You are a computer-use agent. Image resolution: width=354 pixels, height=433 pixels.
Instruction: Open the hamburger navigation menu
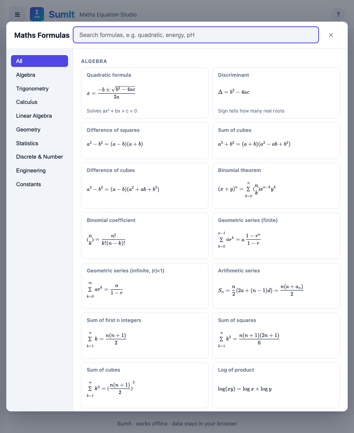point(17,14)
